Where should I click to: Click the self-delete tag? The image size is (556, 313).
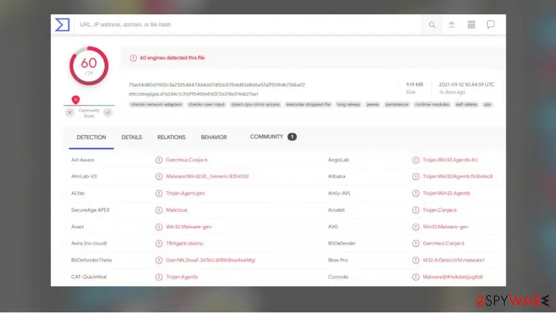coord(466,104)
